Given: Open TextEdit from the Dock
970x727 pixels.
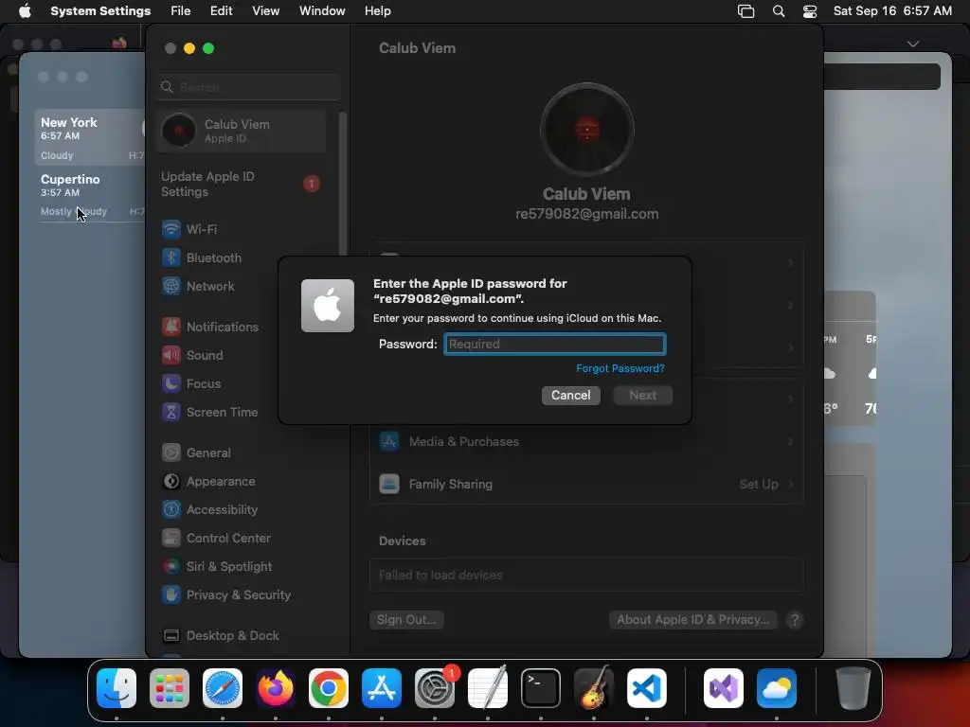Looking at the screenshot, I should [488, 687].
